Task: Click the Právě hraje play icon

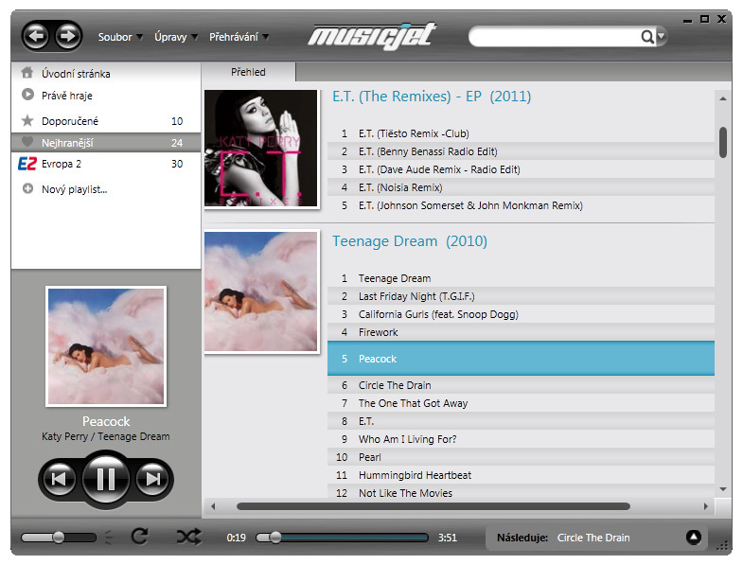Action: 27,95
